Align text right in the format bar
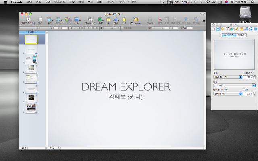258x161 pixels. pyautogui.click(x=93, y=28)
